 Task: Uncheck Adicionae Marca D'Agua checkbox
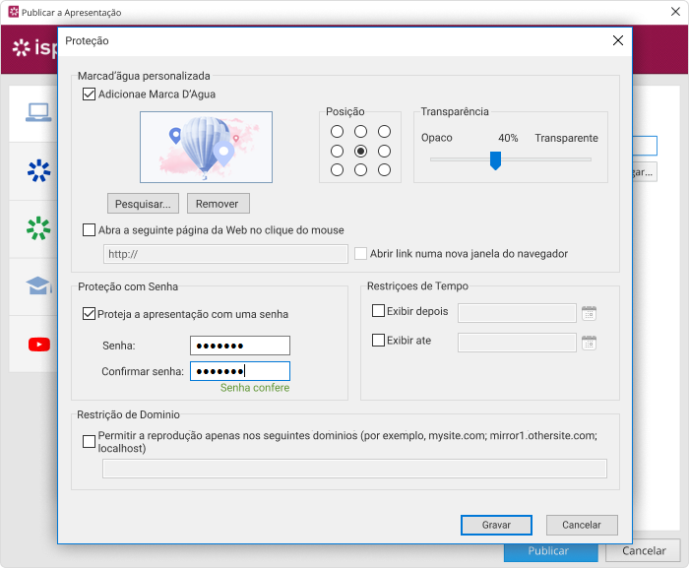(x=90, y=95)
